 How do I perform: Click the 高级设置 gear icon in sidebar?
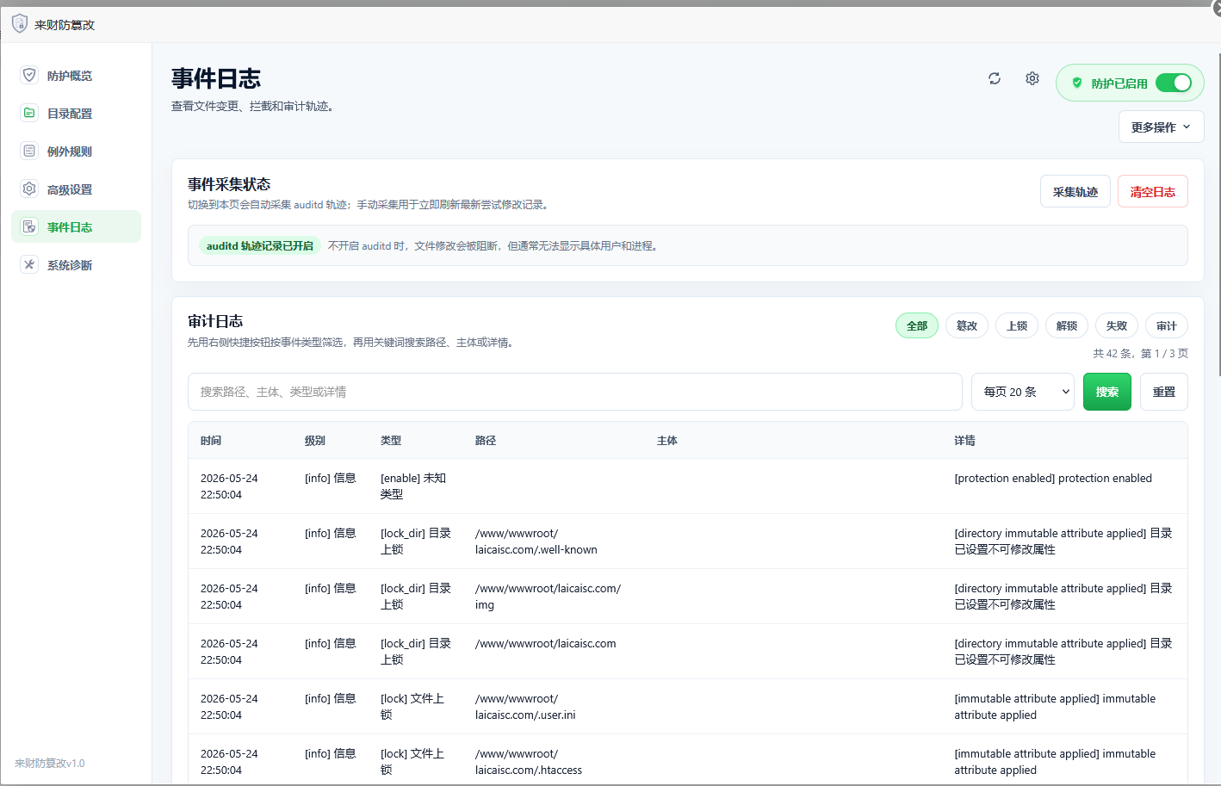29,189
